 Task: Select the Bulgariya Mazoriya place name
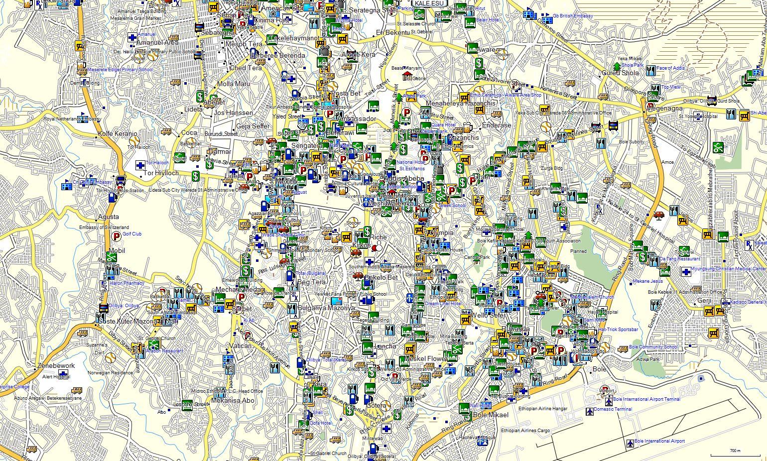pos(327,308)
